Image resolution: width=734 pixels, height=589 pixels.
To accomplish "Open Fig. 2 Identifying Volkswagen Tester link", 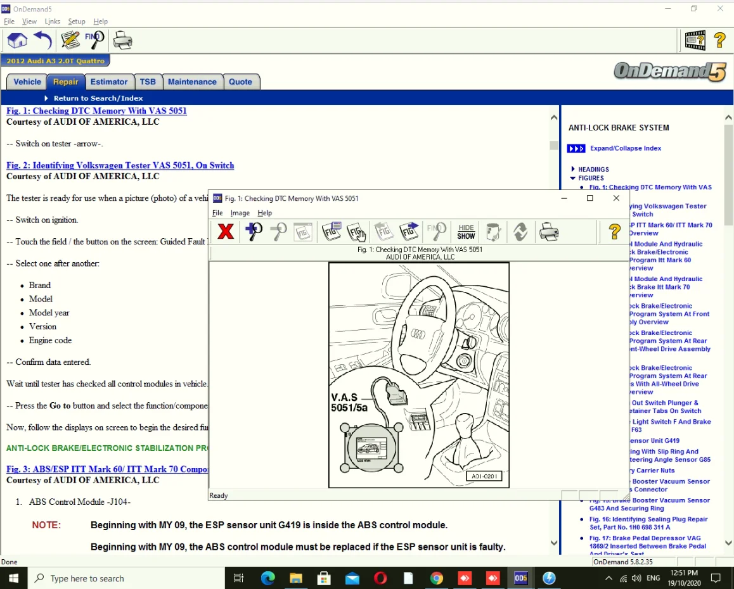I will click(120, 165).
